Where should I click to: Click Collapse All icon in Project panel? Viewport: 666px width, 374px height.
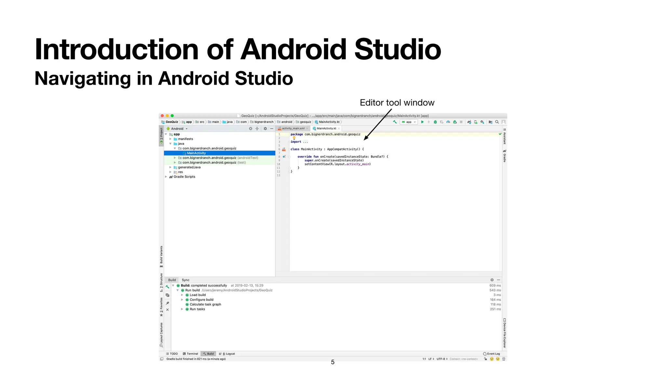coord(257,129)
